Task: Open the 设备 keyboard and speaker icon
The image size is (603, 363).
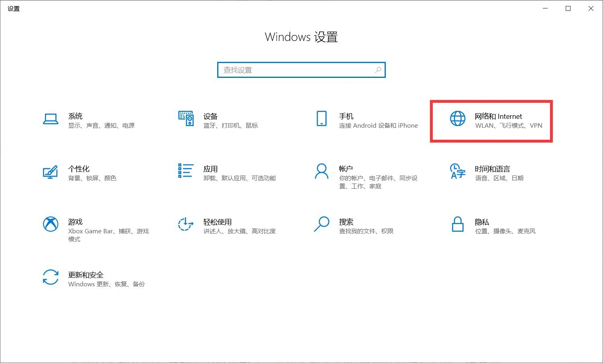Action: pyautogui.click(x=186, y=118)
